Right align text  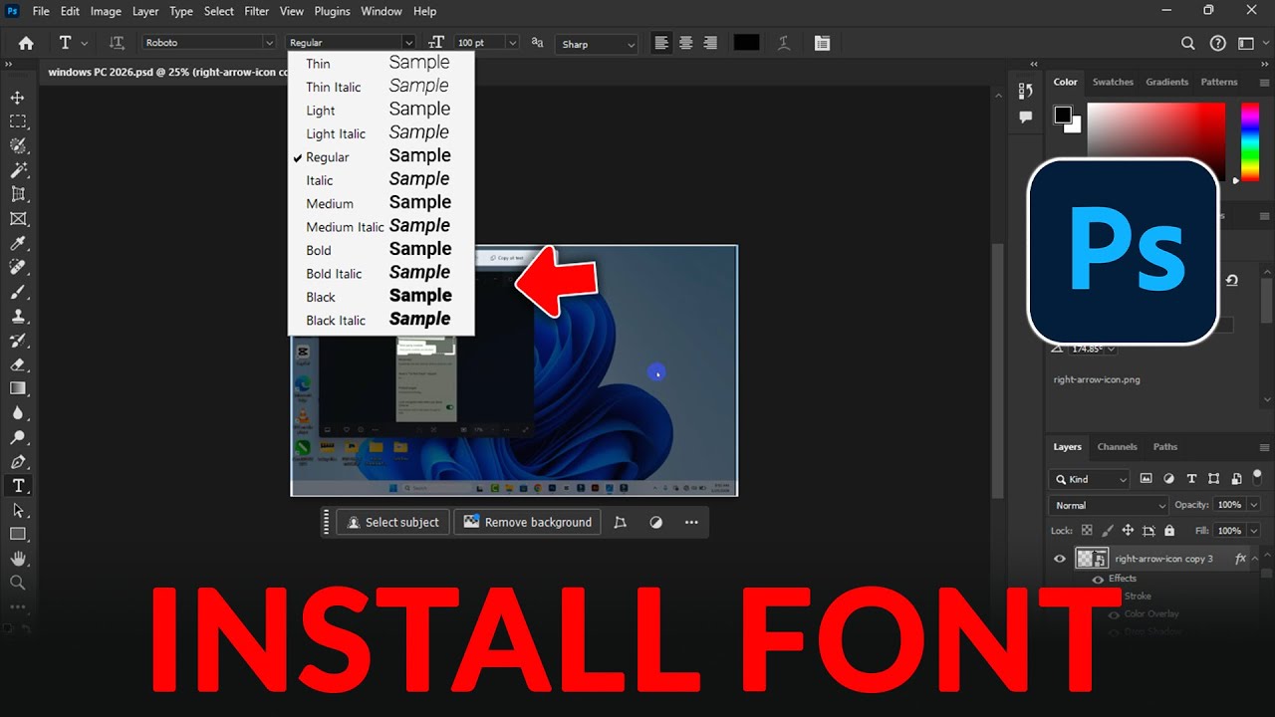(710, 43)
